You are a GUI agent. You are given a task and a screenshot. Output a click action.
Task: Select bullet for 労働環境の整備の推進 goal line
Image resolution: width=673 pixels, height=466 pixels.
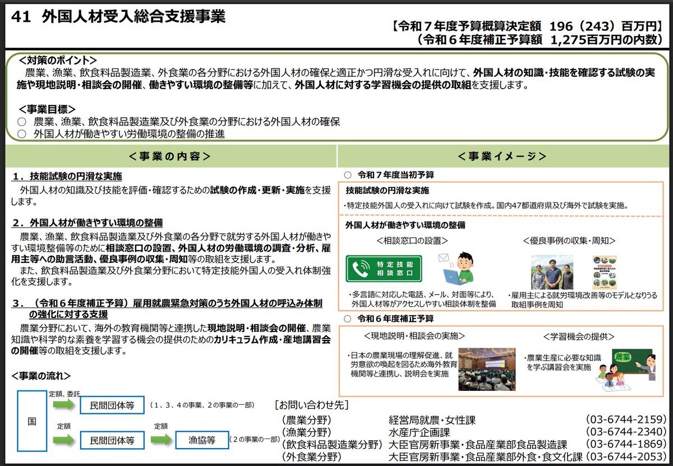(21, 134)
